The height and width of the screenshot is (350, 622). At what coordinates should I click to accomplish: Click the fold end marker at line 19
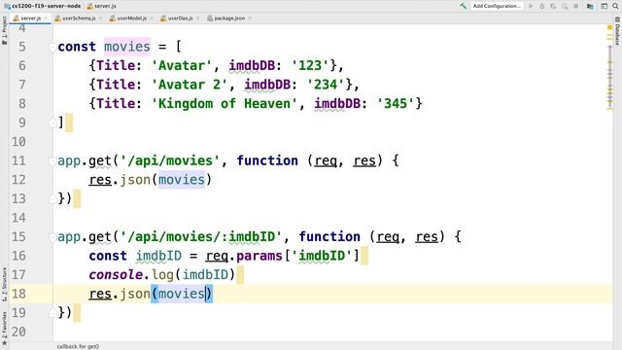(52, 313)
